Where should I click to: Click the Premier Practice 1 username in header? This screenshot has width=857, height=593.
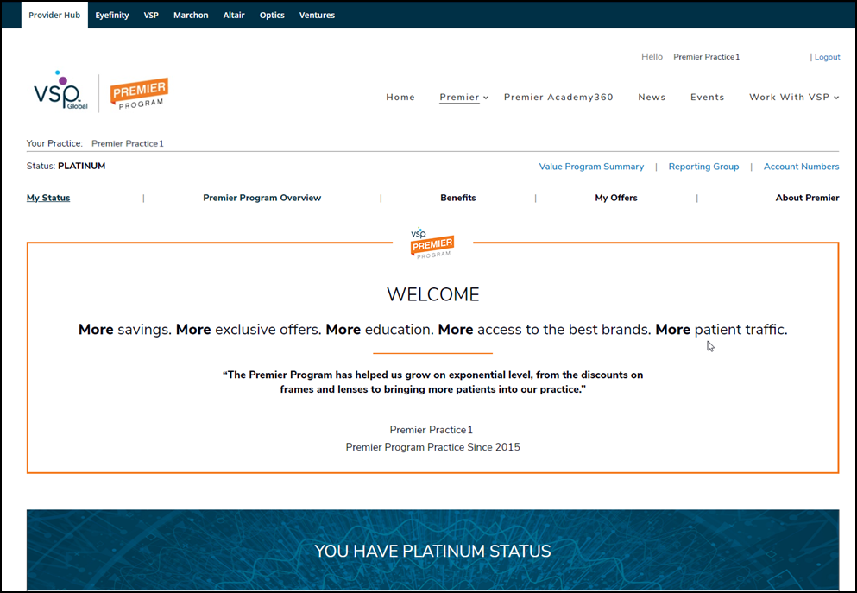[x=706, y=57]
